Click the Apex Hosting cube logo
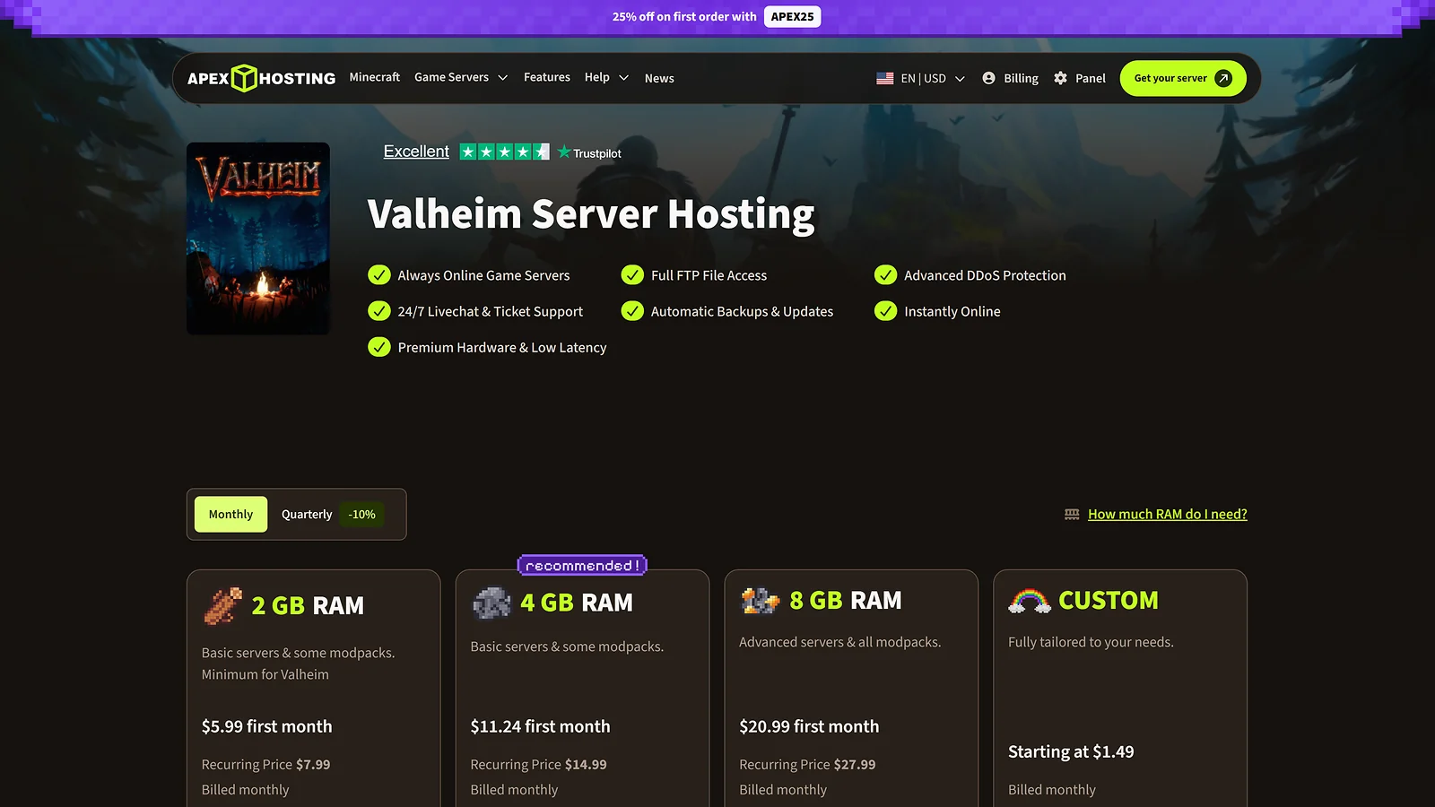The width and height of the screenshot is (1435, 807). coord(244,78)
